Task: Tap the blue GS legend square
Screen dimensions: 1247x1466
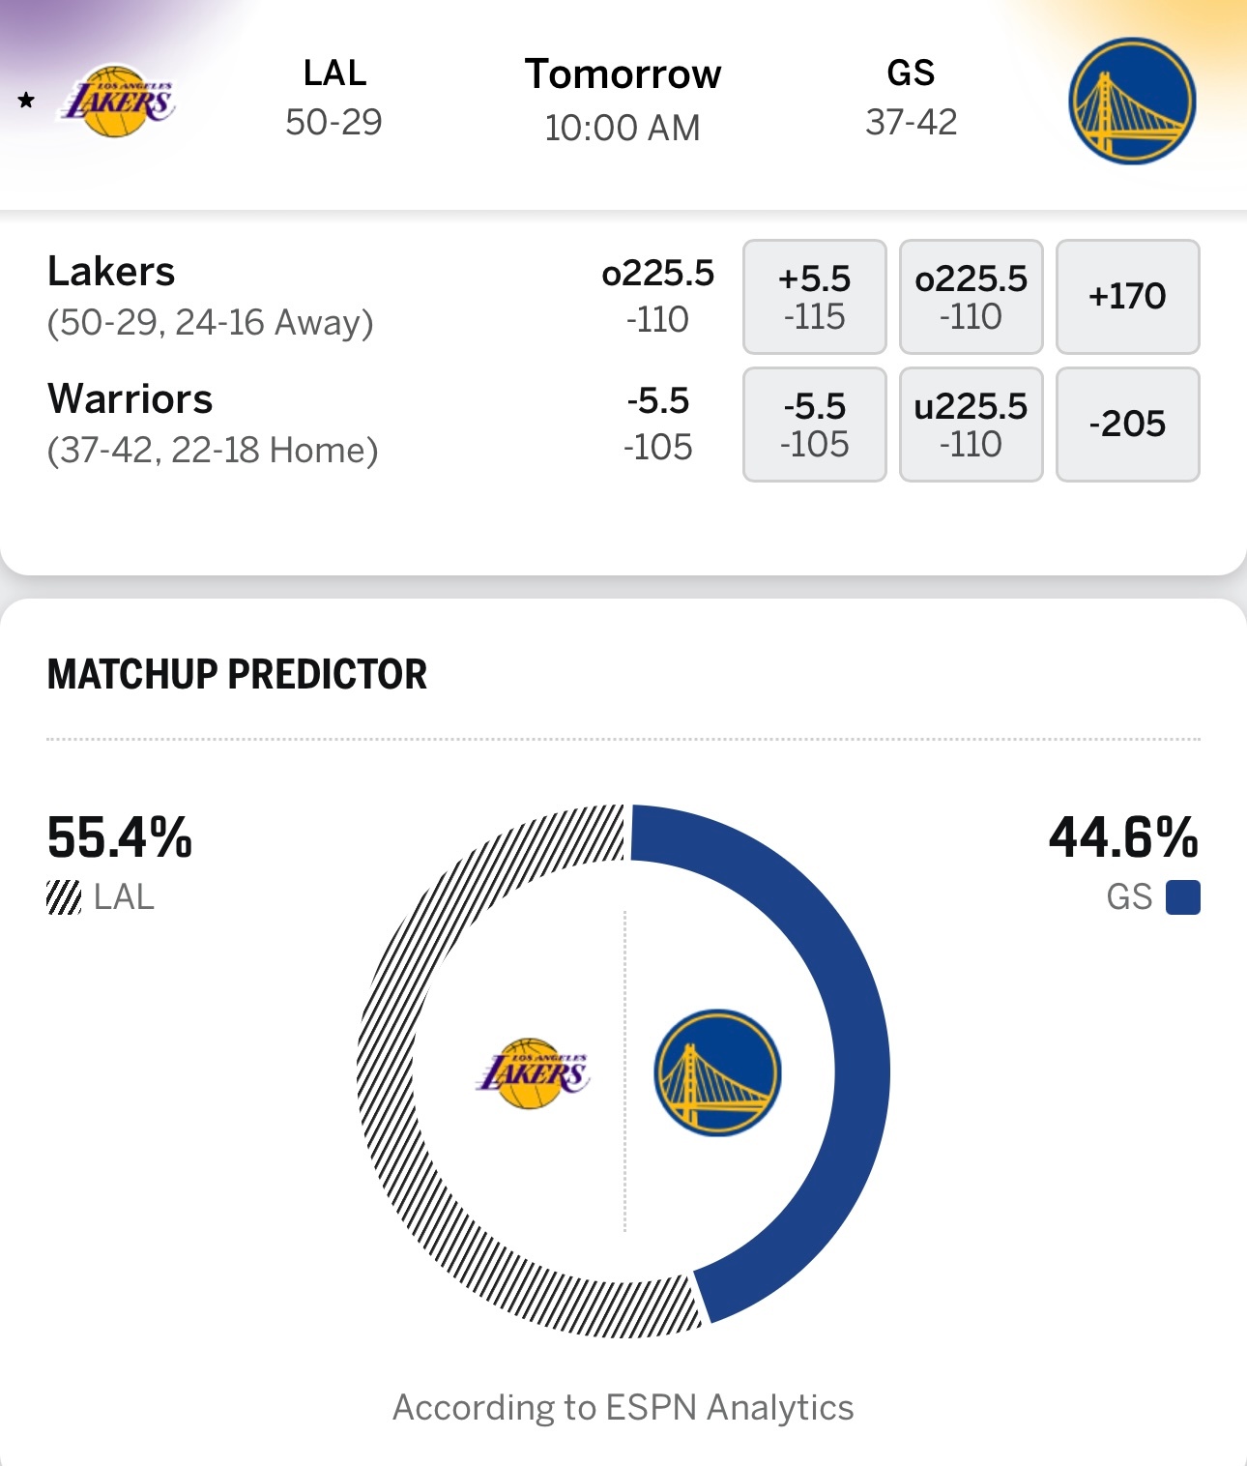Action: (1182, 897)
